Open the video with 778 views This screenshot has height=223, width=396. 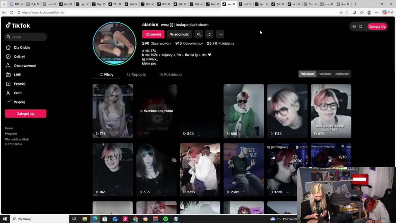[113, 111]
